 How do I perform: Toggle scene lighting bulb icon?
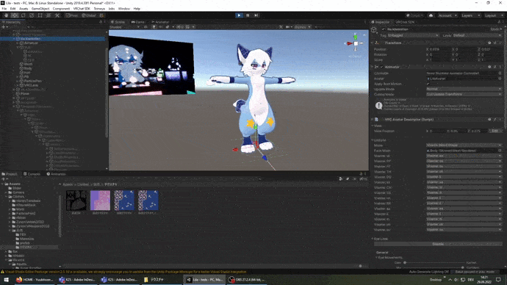(x=154, y=27)
